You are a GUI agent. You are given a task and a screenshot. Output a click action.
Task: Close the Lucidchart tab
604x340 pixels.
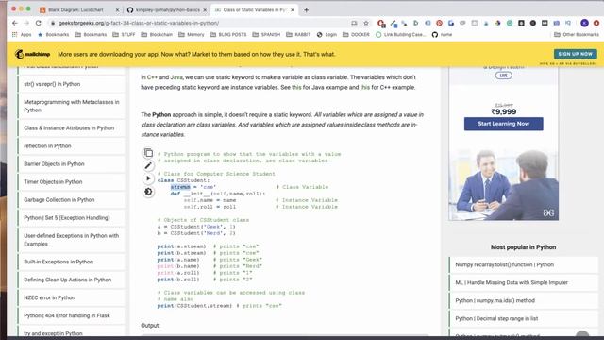(x=117, y=10)
